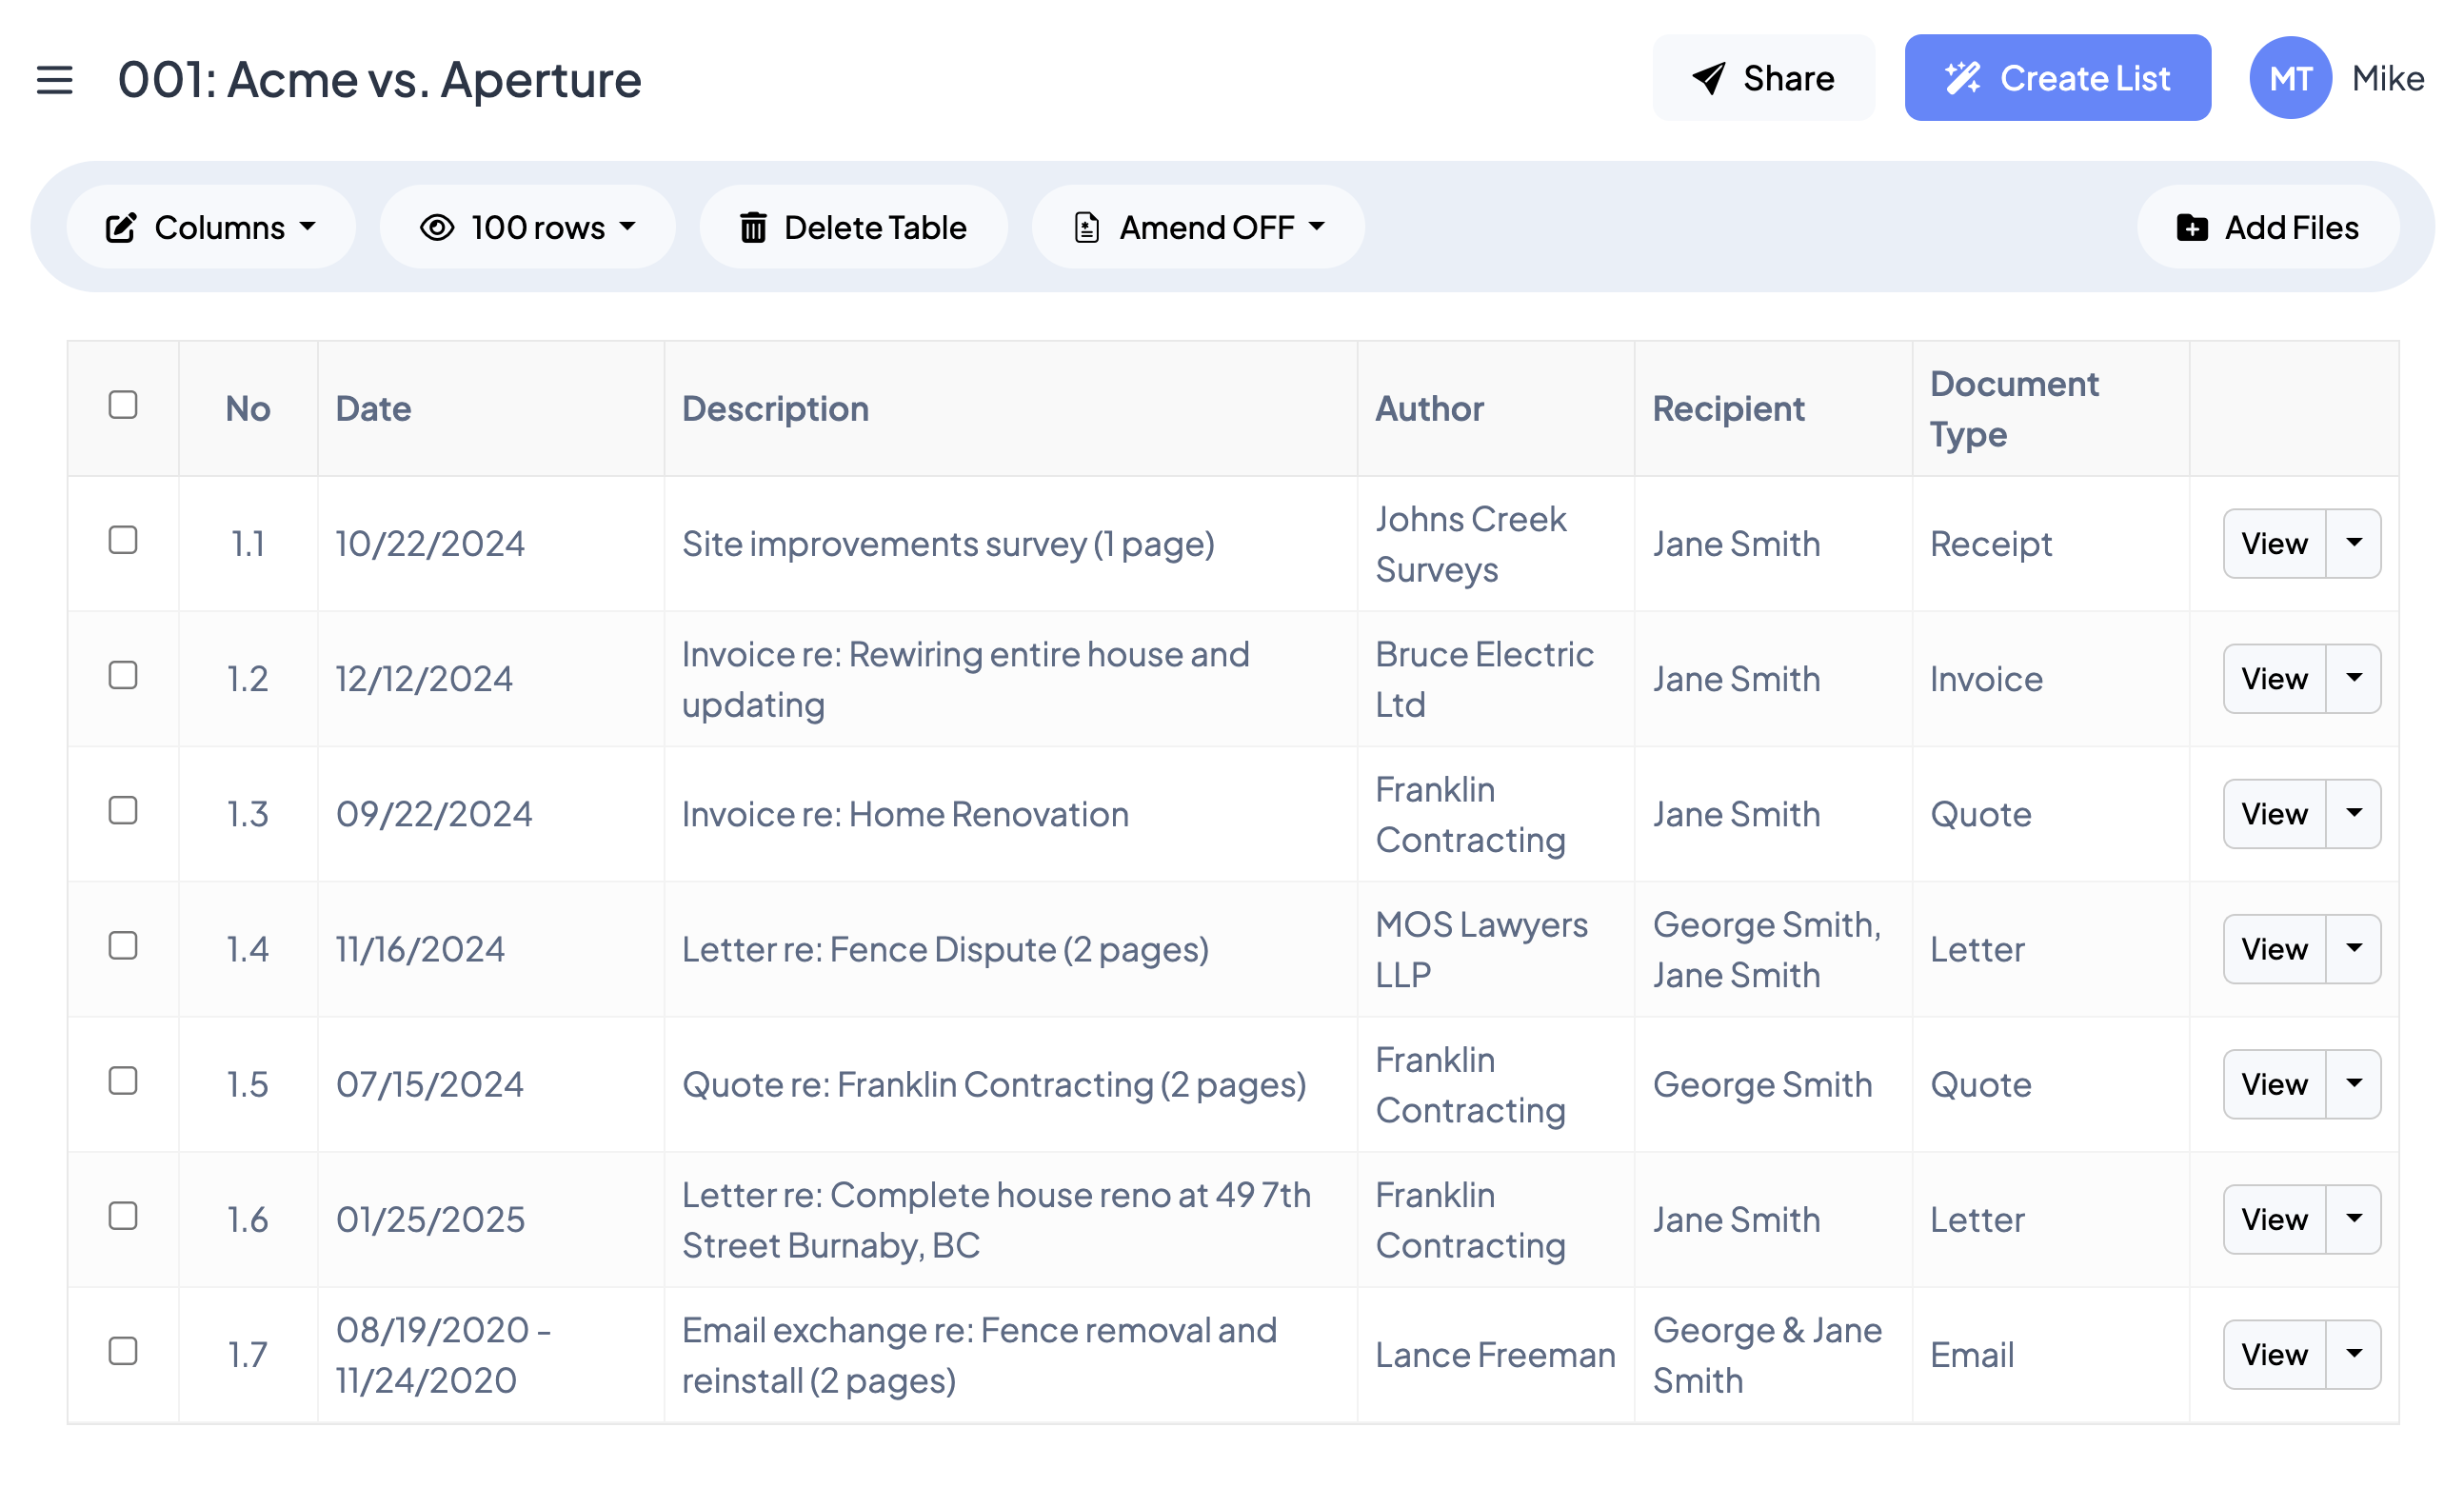2464x1487 pixels.
Task: Select the checkbox for row 1.4
Action: pyautogui.click(x=123, y=946)
